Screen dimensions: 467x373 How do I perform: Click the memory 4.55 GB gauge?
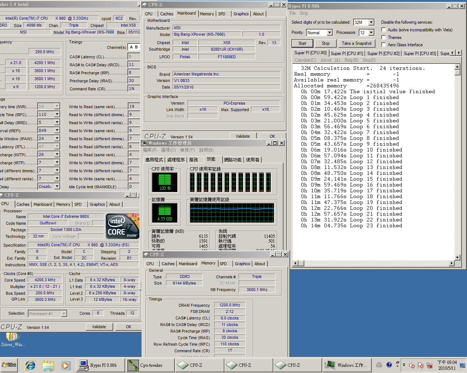coord(165,213)
